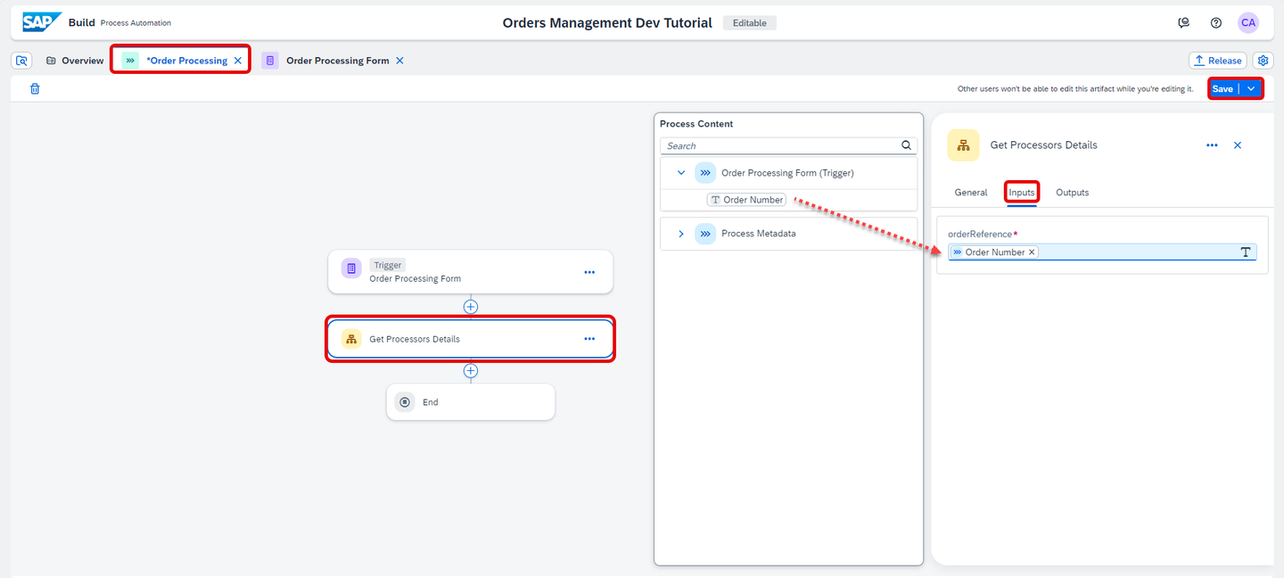
Task: Expand the Process Metadata section
Action: 681,234
